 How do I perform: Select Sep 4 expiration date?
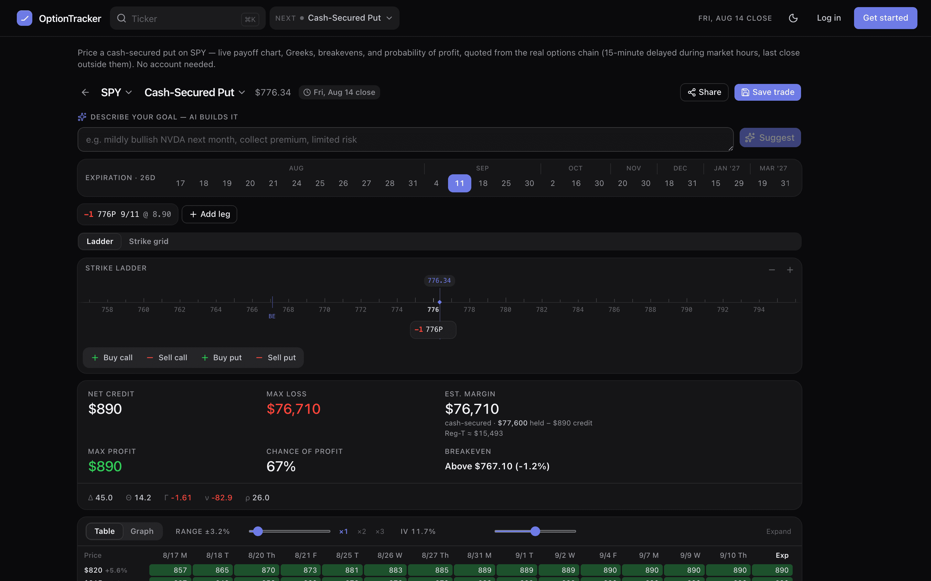pos(436,183)
